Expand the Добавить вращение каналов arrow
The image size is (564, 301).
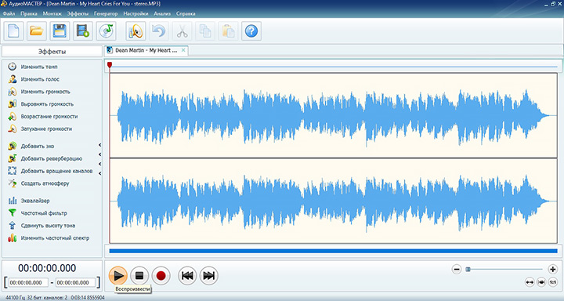pos(99,164)
